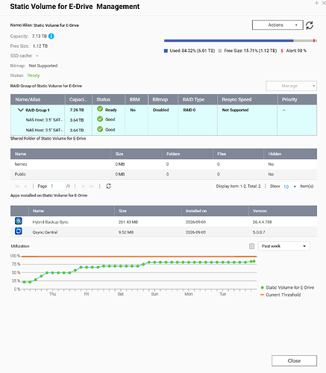Go to first page of shared folders

(x=17, y=186)
